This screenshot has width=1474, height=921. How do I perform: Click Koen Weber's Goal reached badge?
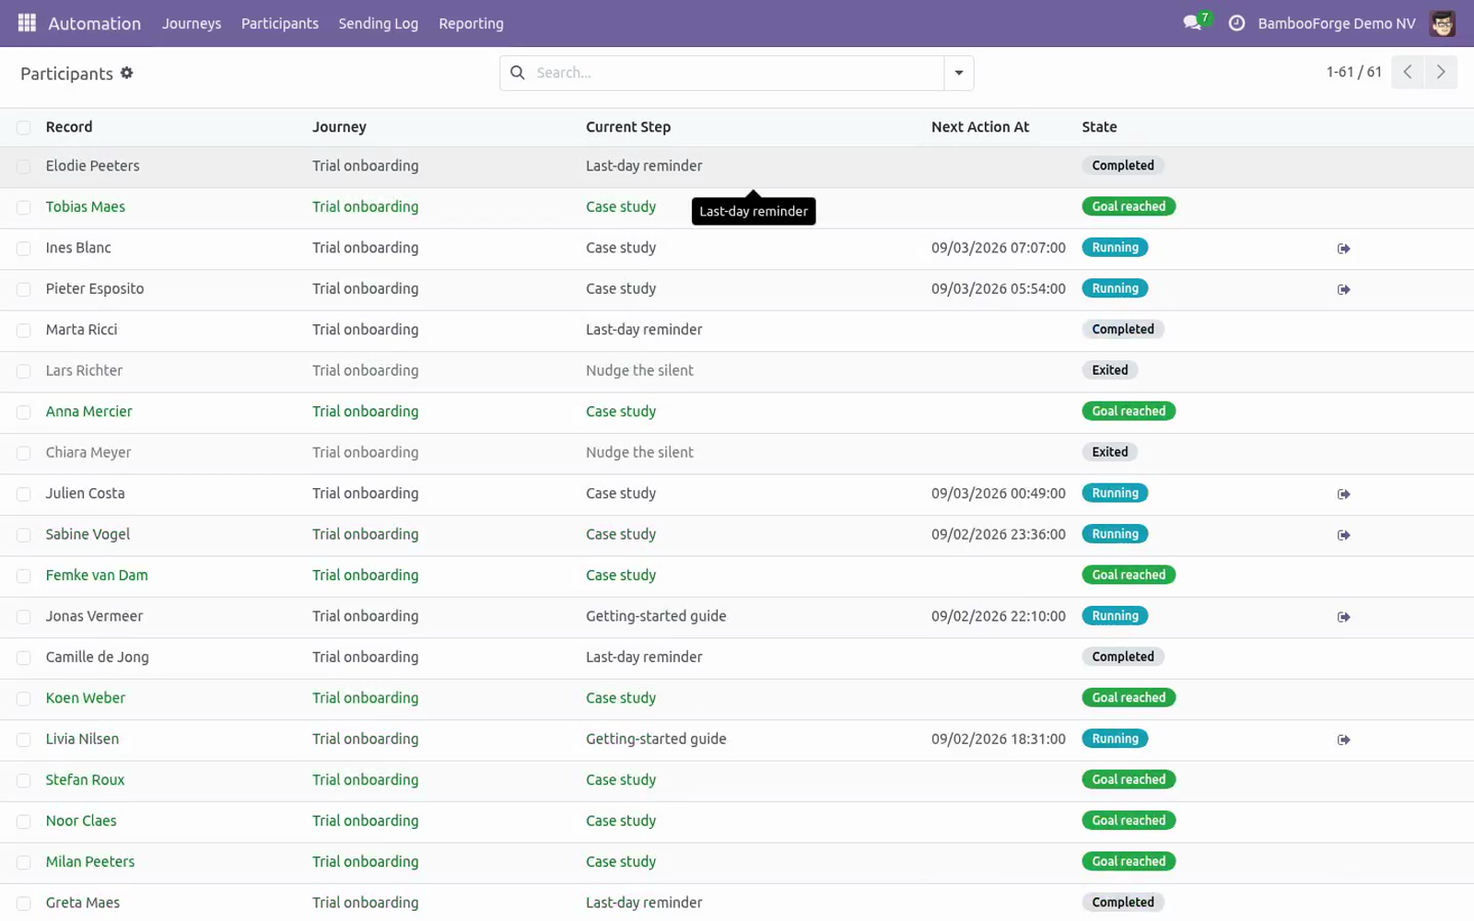[1129, 697]
